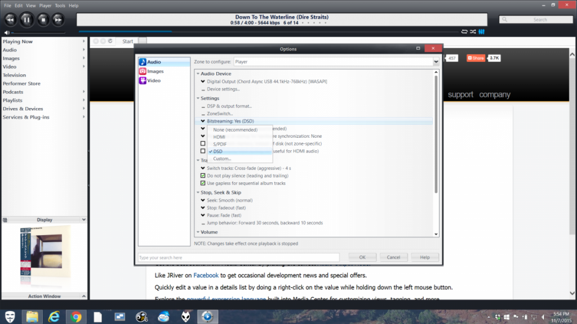Image resolution: width=577 pixels, height=324 pixels.
Task: Open the Pause: Fade dropdown
Action: (x=203, y=215)
